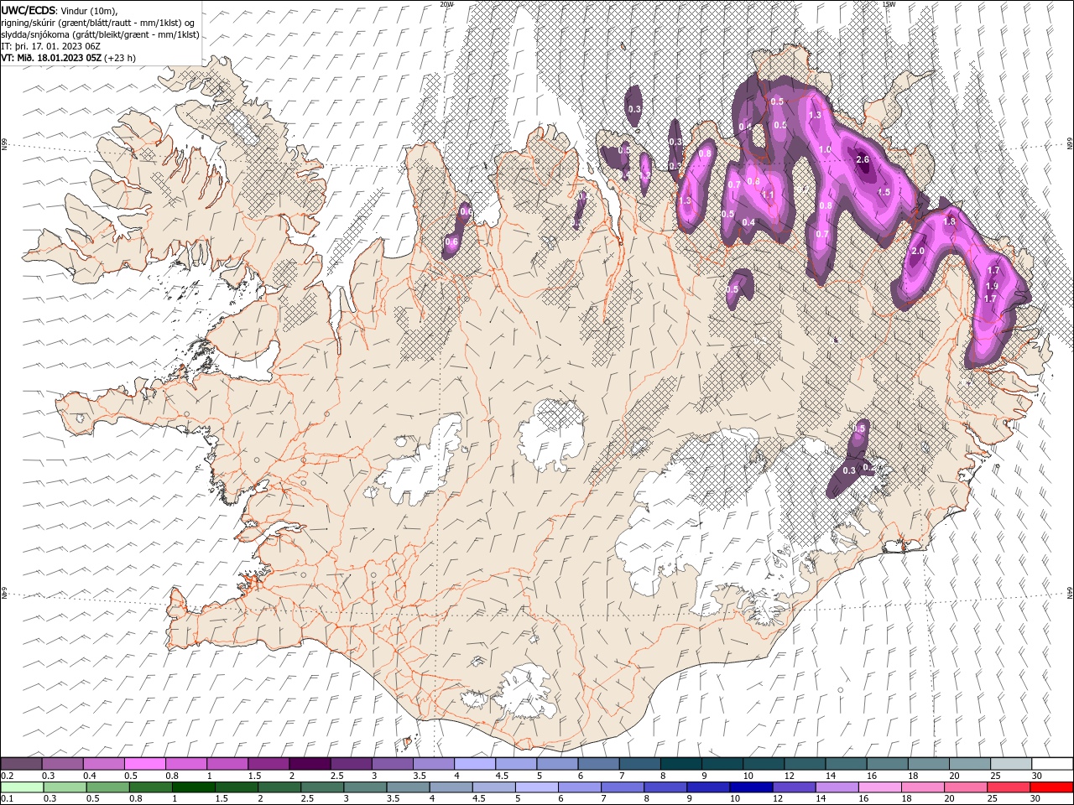Click the 2.0 snowfall value on map
This screenshot has width=1074, height=805.
click(x=917, y=251)
